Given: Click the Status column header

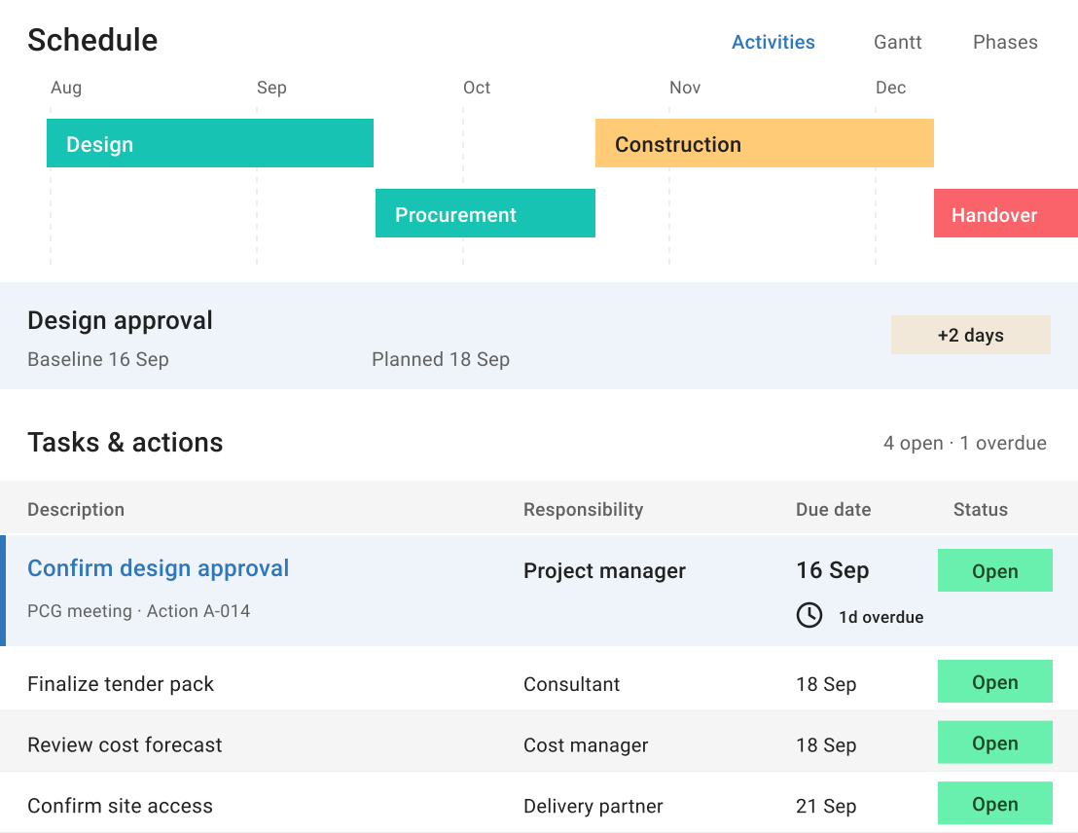Looking at the screenshot, I should coord(981,510).
